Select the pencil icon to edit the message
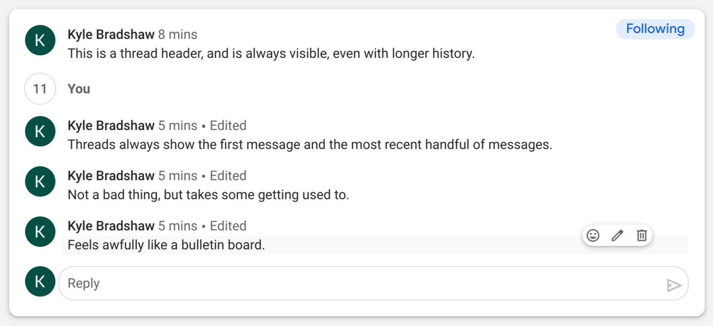 point(617,235)
